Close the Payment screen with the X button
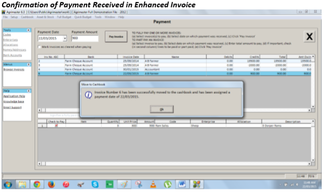The height and width of the screenshot is (193, 325). point(309,37)
